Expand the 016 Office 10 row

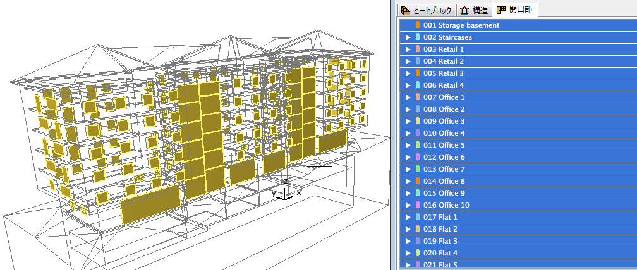pyautogui.click(x=408, y=205)
